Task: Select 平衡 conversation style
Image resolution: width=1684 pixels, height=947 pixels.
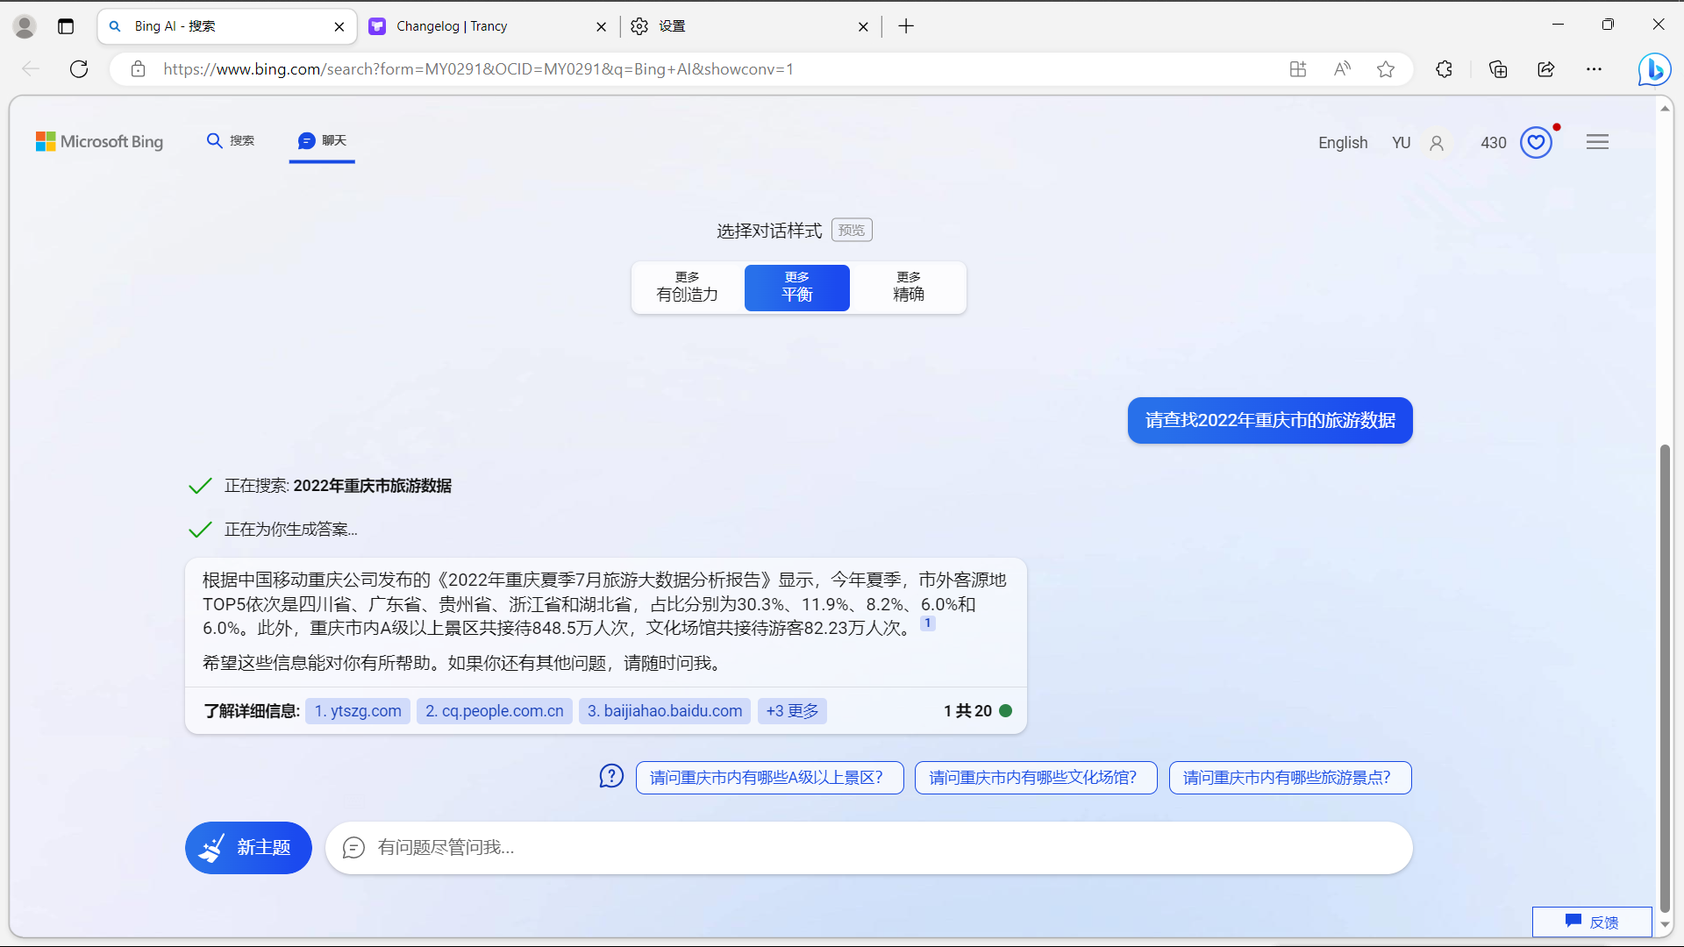Action: pyautogui.click(x=796, y=287)
